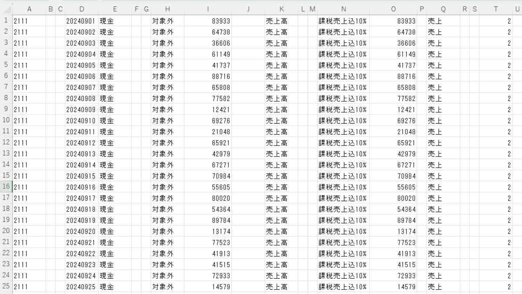Click cell 70984 in column O
Screen dimensions: 522x294
393,176
